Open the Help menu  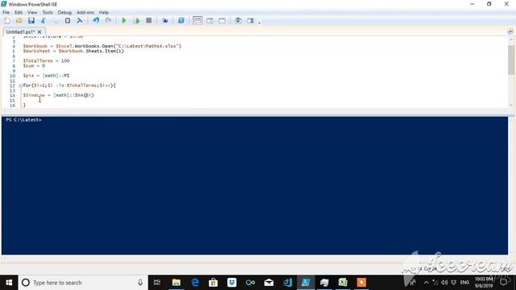coord(104,12)
